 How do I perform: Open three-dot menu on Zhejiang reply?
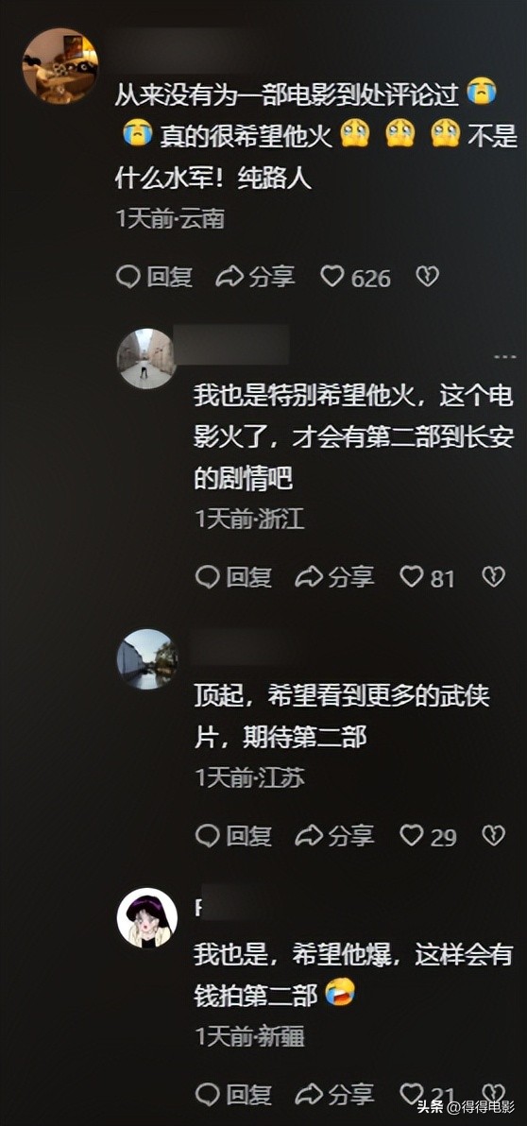click(x=504, y=356)
